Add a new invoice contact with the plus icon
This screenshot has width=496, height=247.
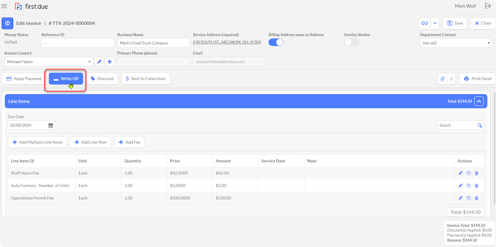point(110,62)
